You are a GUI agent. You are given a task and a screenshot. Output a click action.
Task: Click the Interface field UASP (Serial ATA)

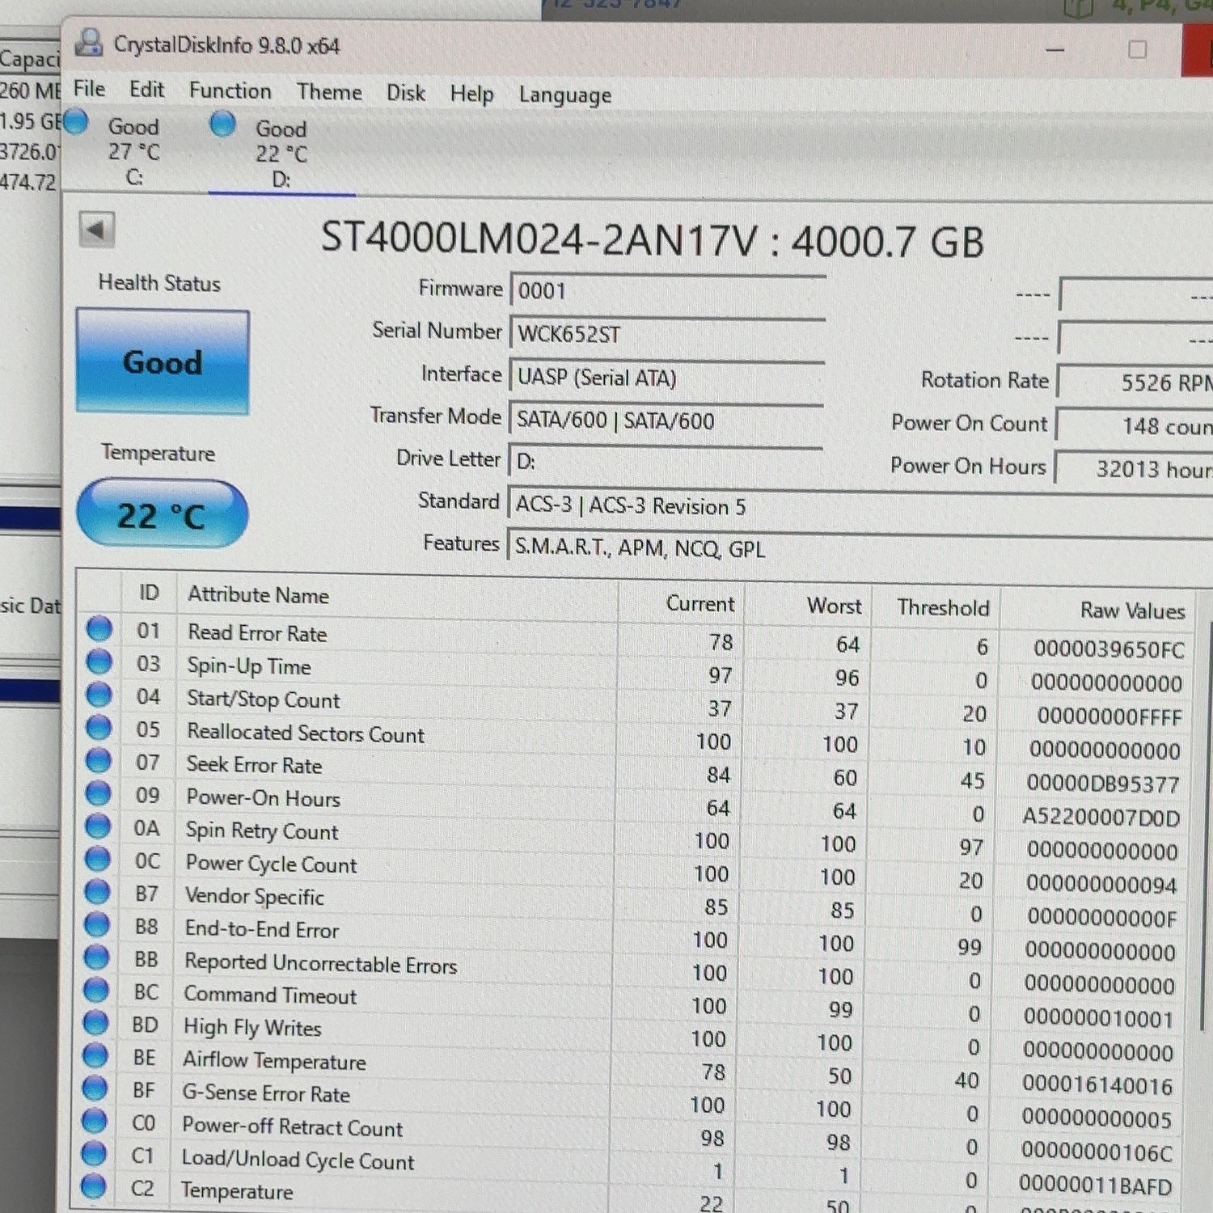point(667,378)
